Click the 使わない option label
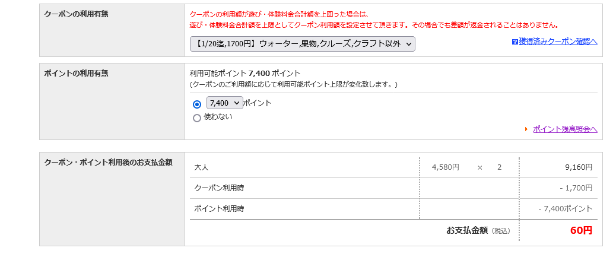Screen dimensions: 613x254 [x=218, y=117]
